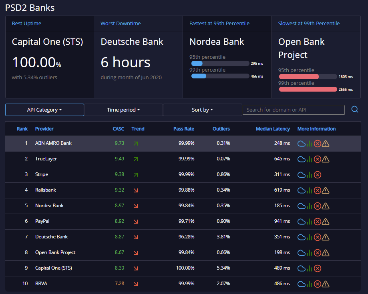The width and height of the screenshot is (368, 294).
Task: Select PayPal provider name
Action: tap(42, 221)
